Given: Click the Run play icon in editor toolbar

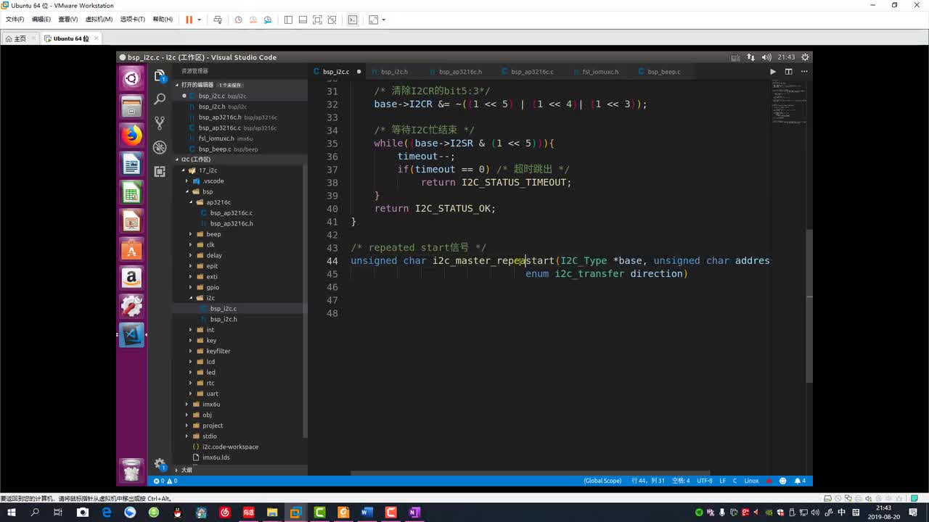Looking at the screenshot, I should click(x=772, y=72).
